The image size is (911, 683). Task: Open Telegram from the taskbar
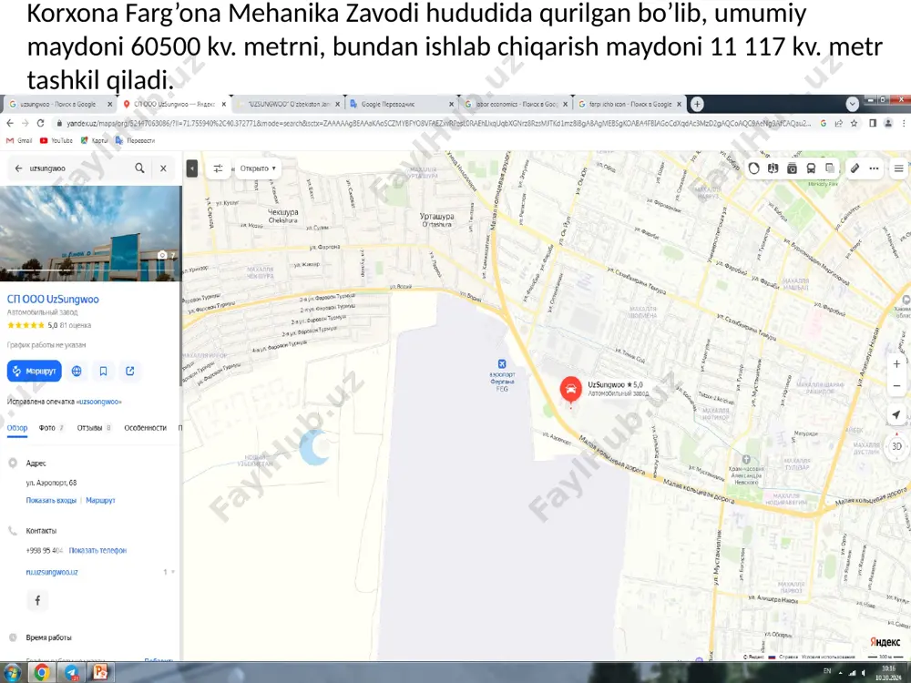(71, 673)
